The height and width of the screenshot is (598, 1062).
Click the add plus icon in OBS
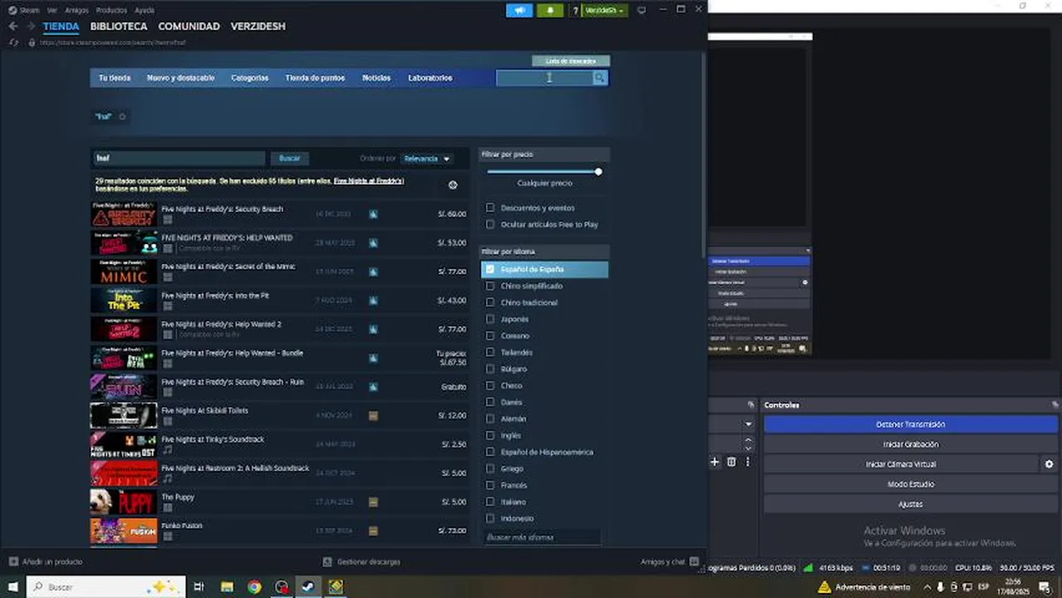coord(715,462)
